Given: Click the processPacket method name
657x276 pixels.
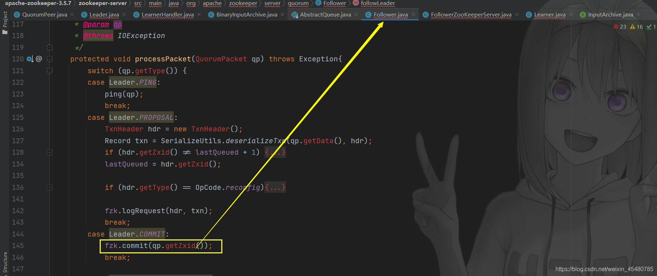Looking at the screenshot, I should (x=163, y=59).
